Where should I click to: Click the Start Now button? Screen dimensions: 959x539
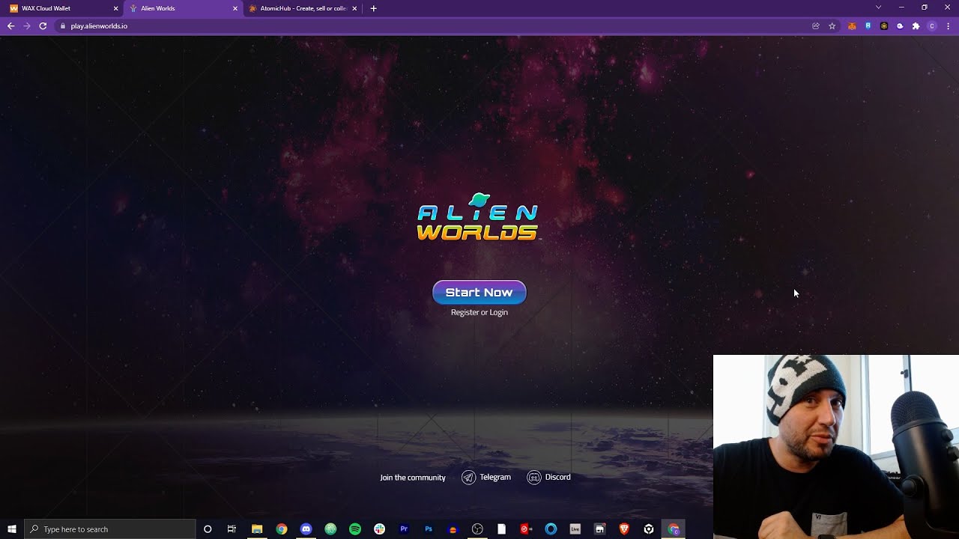pyautogui.click(x=479, y=293)
